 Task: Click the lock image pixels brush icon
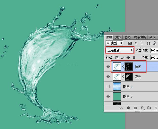click(x=122, y=58)
